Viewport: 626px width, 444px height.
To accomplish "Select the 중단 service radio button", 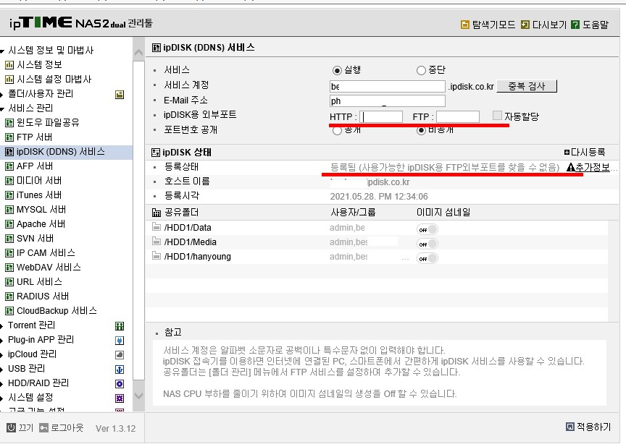I will point(421,71).
